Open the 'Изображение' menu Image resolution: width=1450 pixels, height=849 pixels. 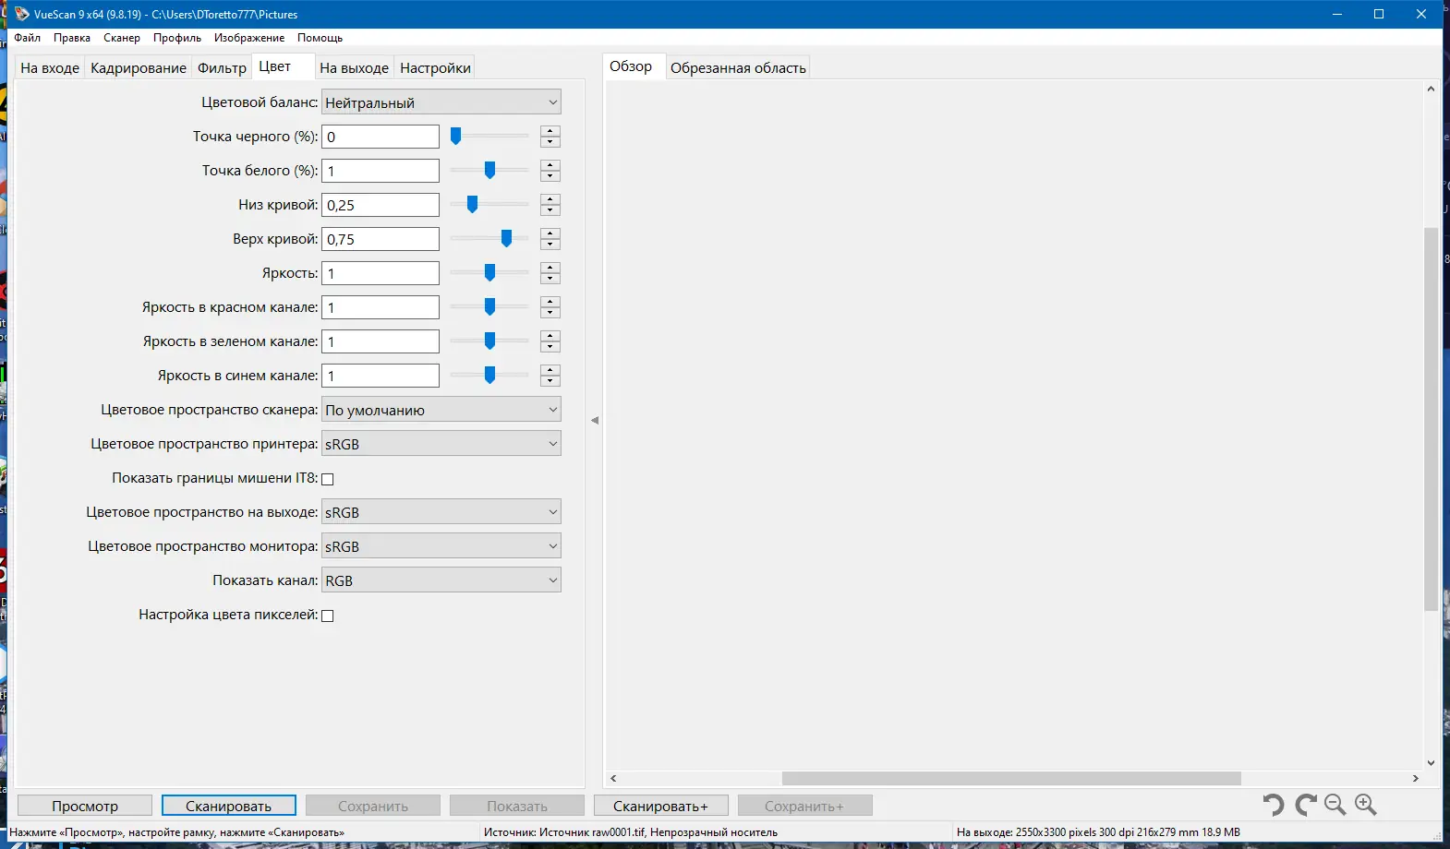pos(249,38)
